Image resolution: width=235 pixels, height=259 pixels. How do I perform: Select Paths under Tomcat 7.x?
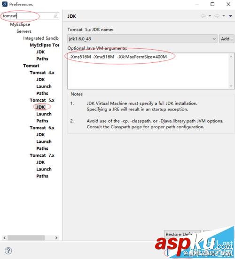pos(42,176)
